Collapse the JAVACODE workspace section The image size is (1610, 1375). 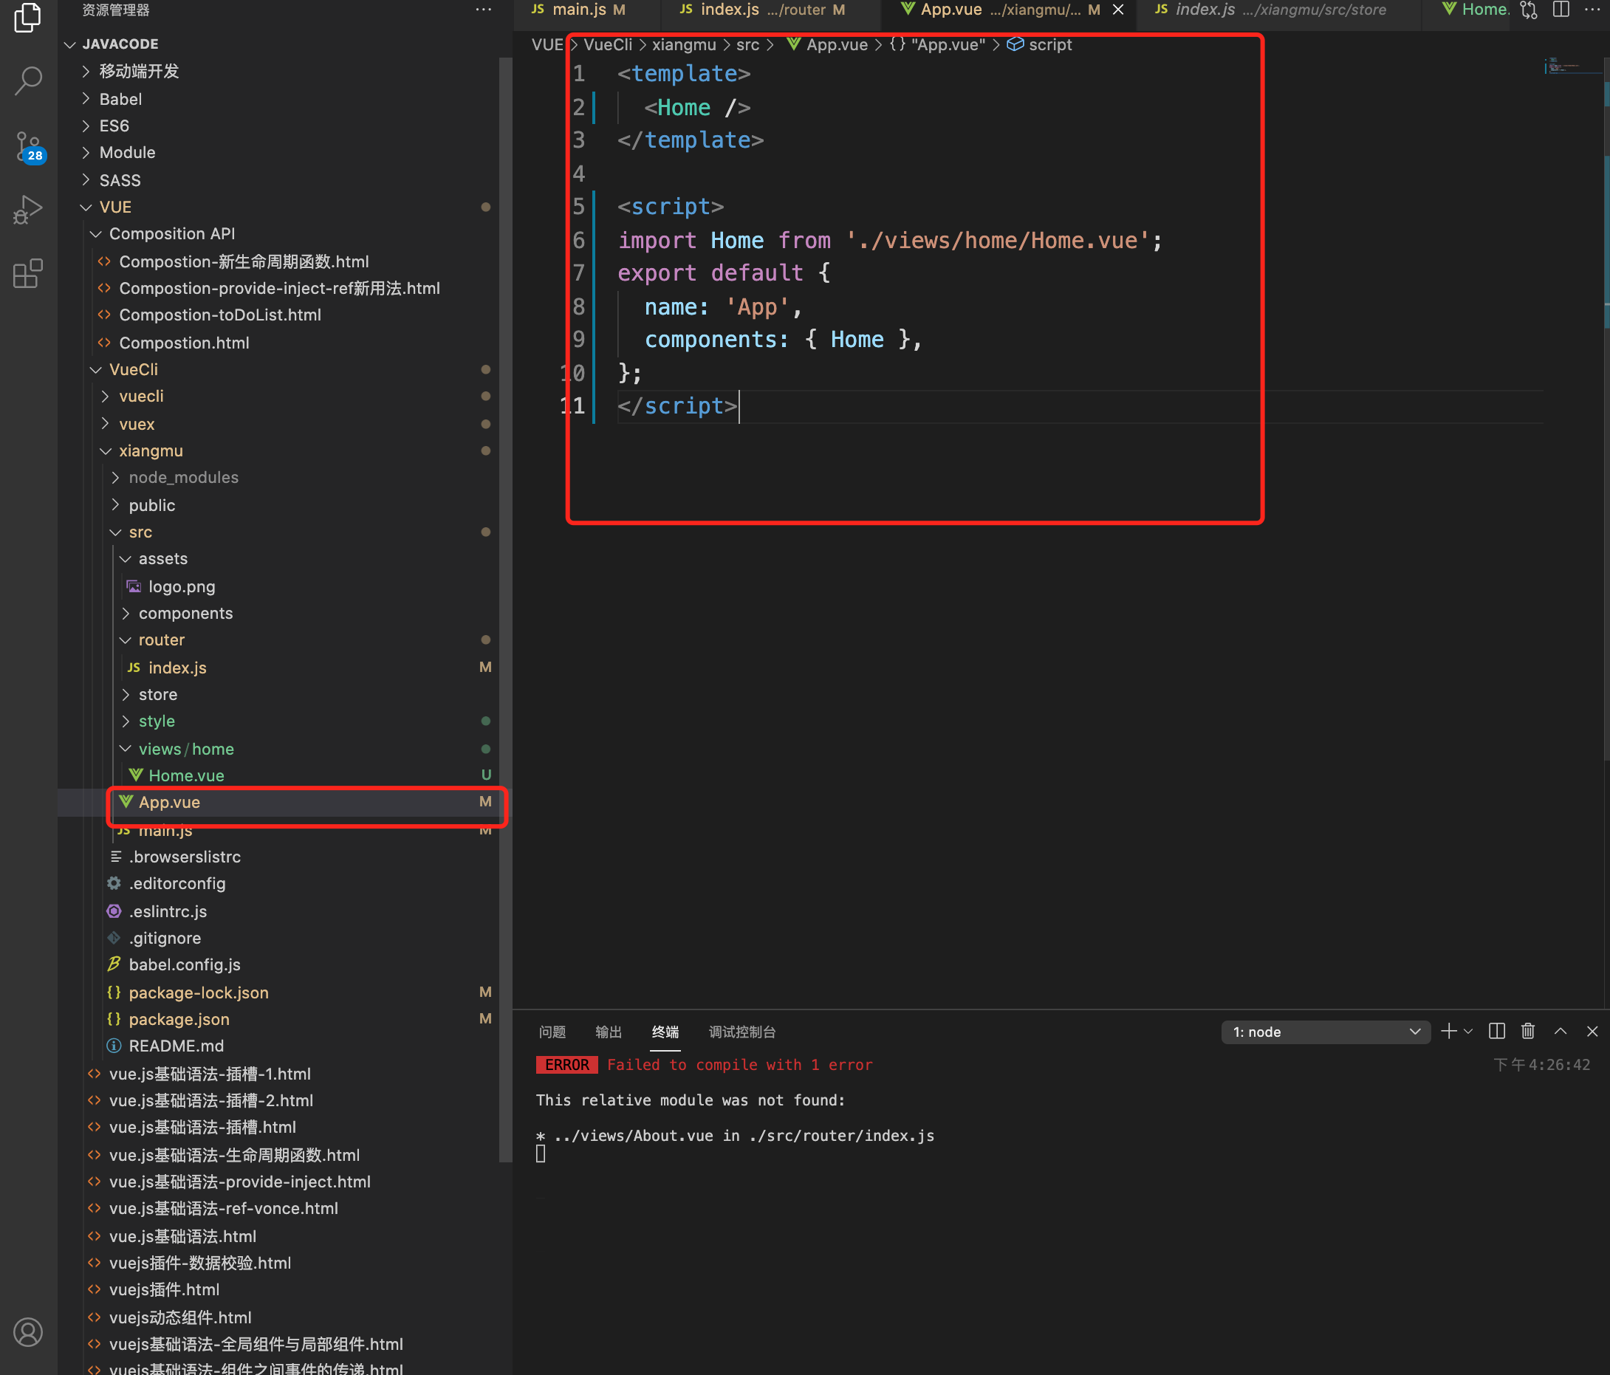tap(120, 44)
